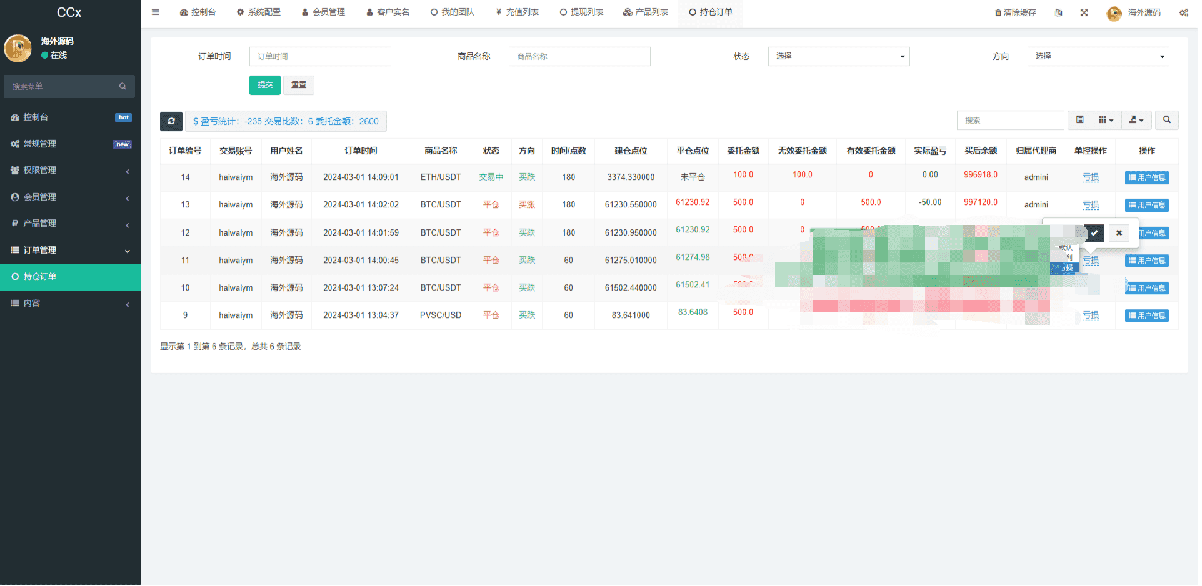The width and height of the screenshot is (1202, 586).
Task: Confirm the popup edit with checkmark button
Action: pyautogui.click(x=1094, y=233)
